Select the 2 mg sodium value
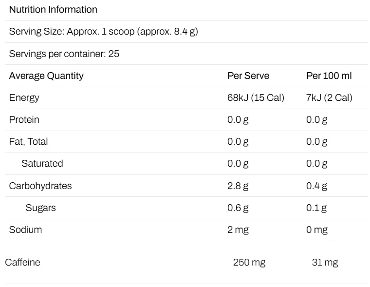Viewport: 370px width, 287px height. point(238,230)
